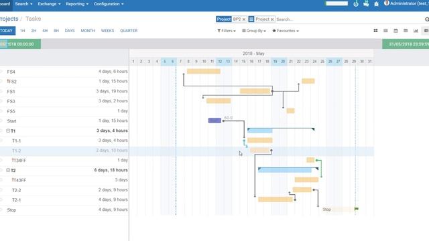The height and width of the screenshot is (241, 429).
Task: Set Gantt scale to 2H
Action: click(x=34, y=31)
